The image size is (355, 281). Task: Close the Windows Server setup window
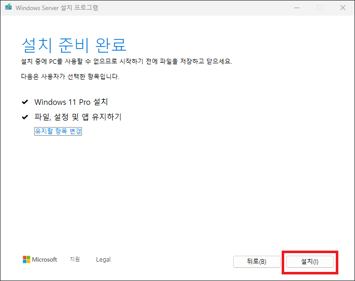click(343, 8)
